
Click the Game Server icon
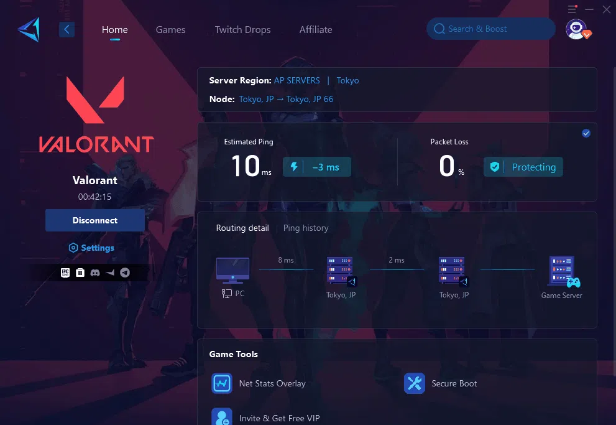tap(564, 271)
